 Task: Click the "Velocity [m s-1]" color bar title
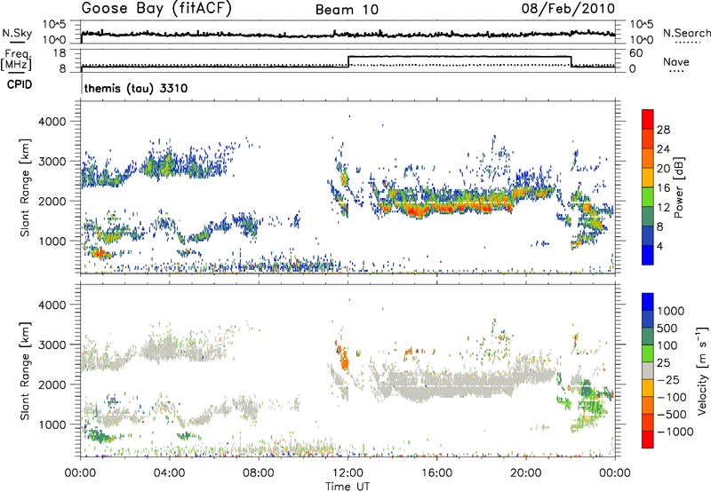click(702, 370)
